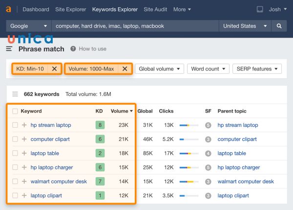Click the hp laptop charger parent topic link

239,167
